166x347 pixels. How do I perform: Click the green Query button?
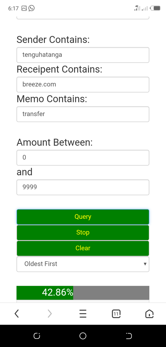click(x=83, y=217)
